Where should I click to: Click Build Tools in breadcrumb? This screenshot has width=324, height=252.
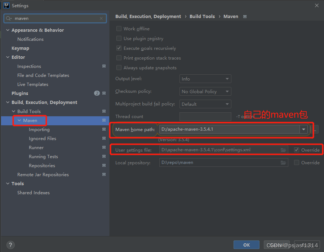(202, 16)
